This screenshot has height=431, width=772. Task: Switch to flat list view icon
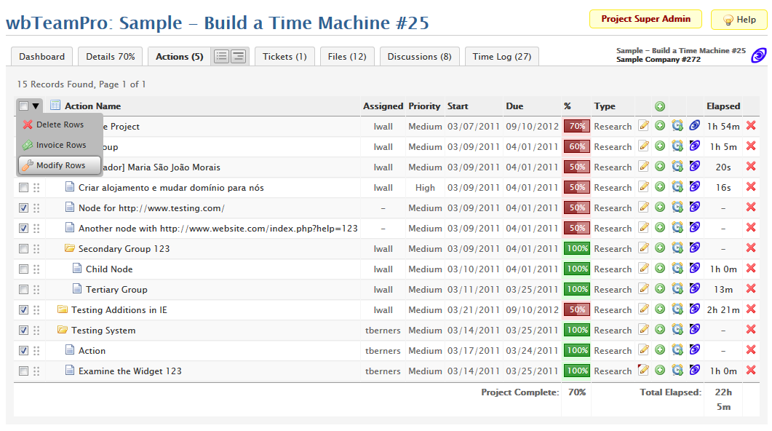click(x=221, y=56)
